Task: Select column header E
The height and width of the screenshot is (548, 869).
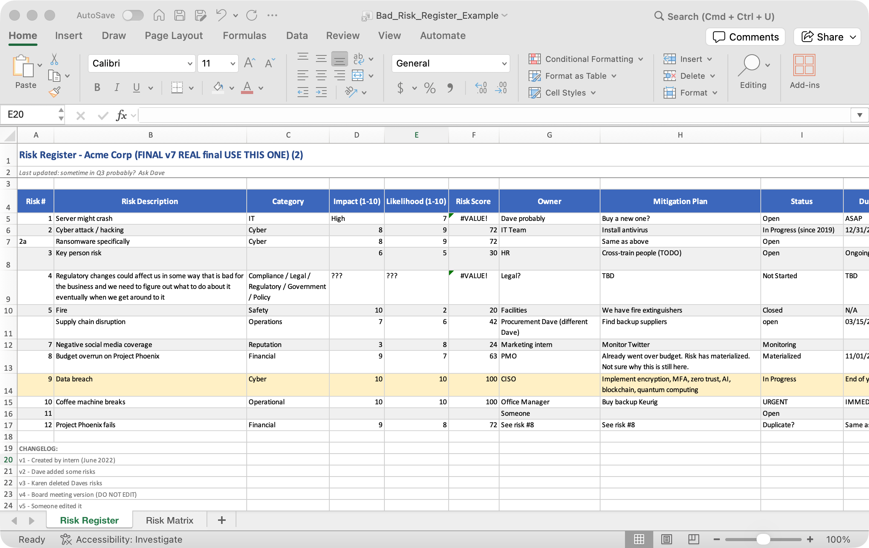Action: [416, 135]
